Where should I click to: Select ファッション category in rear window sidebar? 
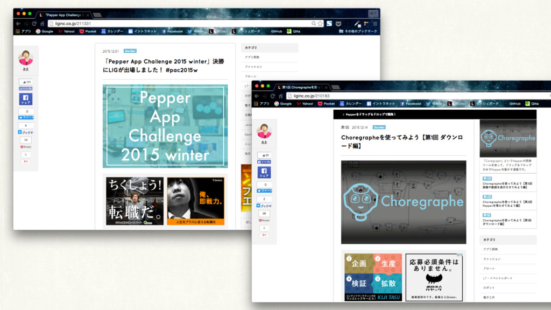253,66
